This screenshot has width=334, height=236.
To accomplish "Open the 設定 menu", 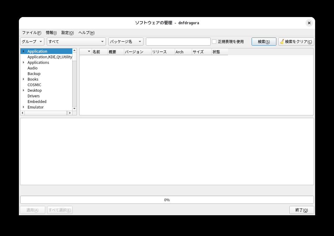I will (x=67, y=33).
